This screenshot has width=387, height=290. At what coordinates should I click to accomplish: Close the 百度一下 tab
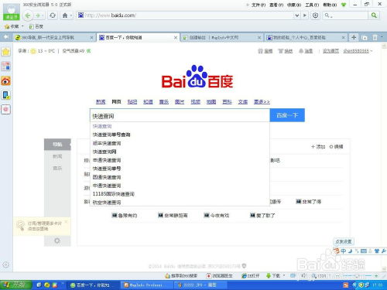[176, 38]
